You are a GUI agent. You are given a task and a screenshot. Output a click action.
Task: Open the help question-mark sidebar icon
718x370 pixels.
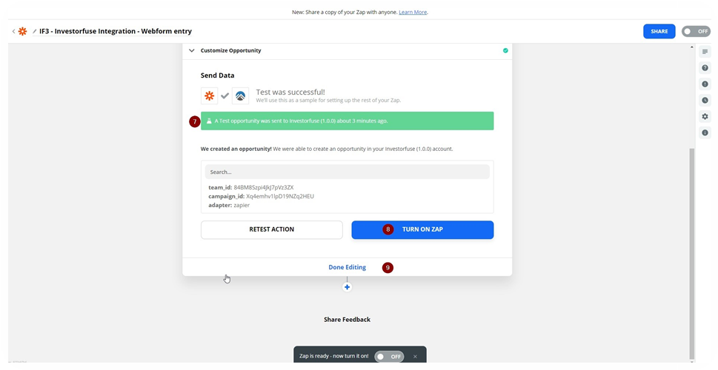(705, 67)
